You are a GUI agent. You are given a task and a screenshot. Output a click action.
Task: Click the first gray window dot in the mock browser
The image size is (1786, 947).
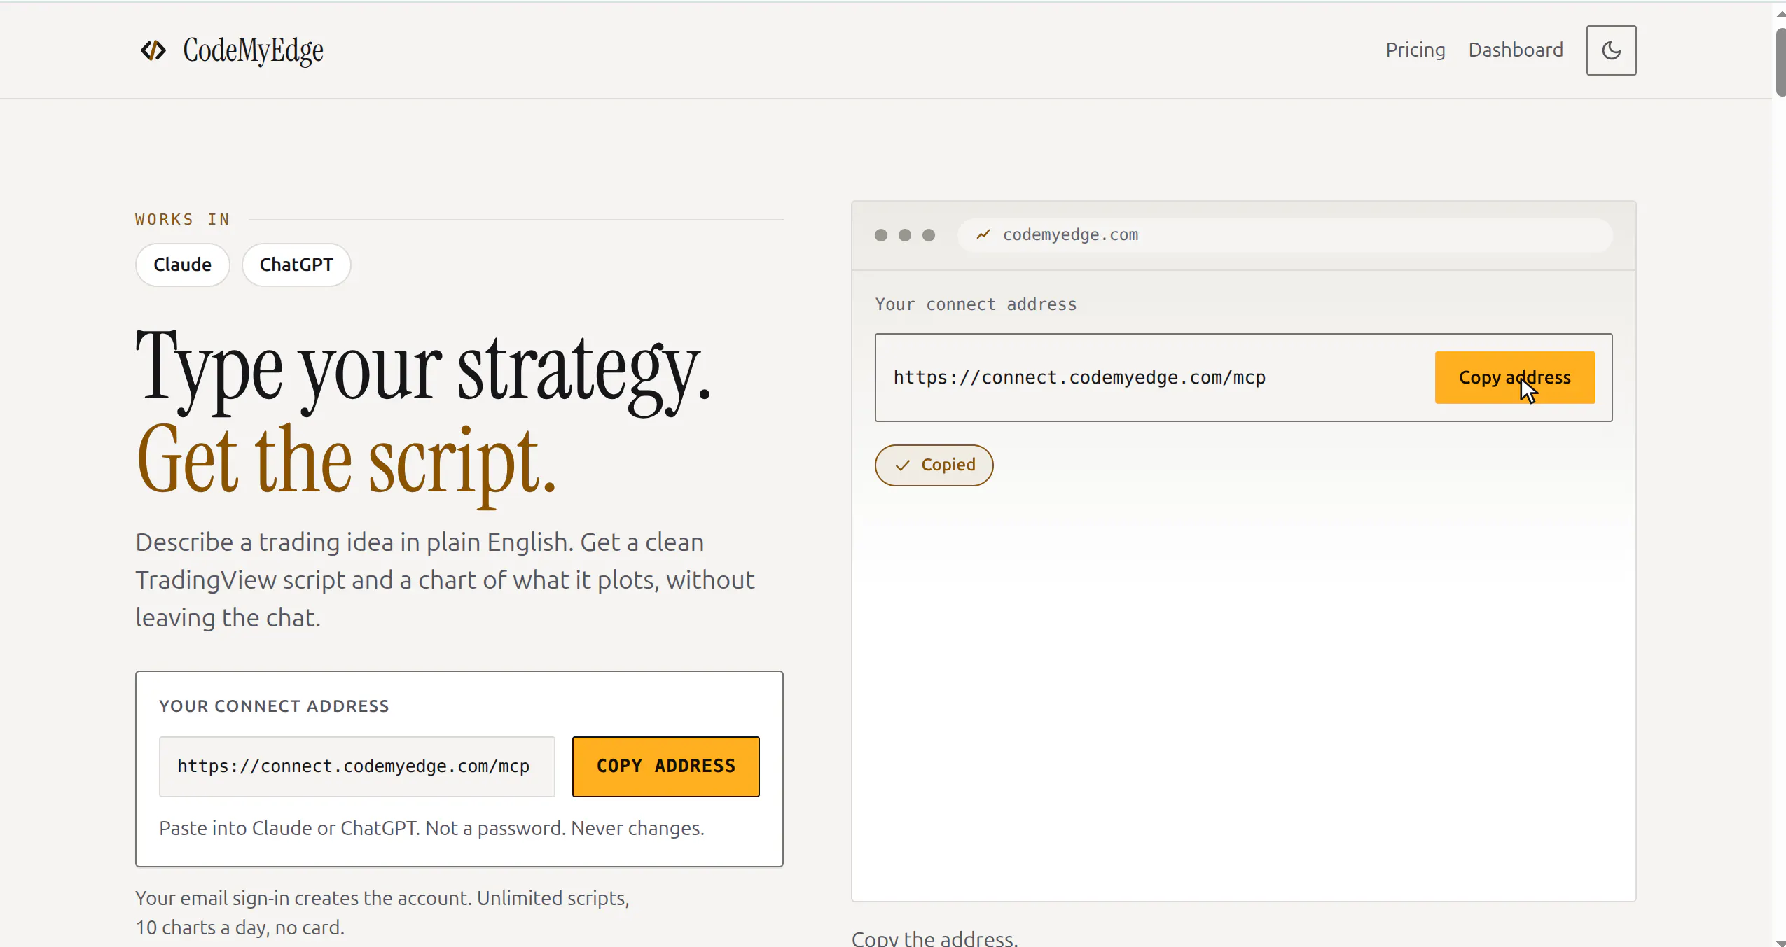(881, 235)
